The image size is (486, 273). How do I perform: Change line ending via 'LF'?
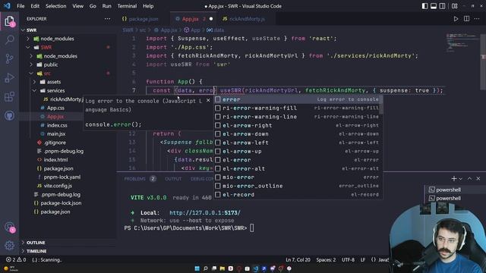(363, 259)
